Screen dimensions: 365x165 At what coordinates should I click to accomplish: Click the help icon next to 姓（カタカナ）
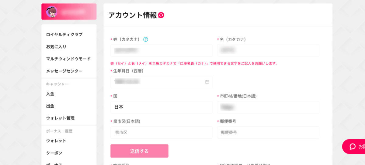(x=146, y=39)
